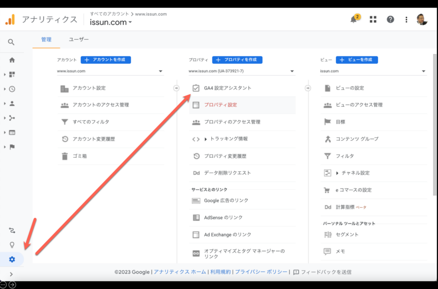This screenshot has height=289, width=438.
Task: Click the Admin gear icon in sidebar
Action: (x=12, y=260)
